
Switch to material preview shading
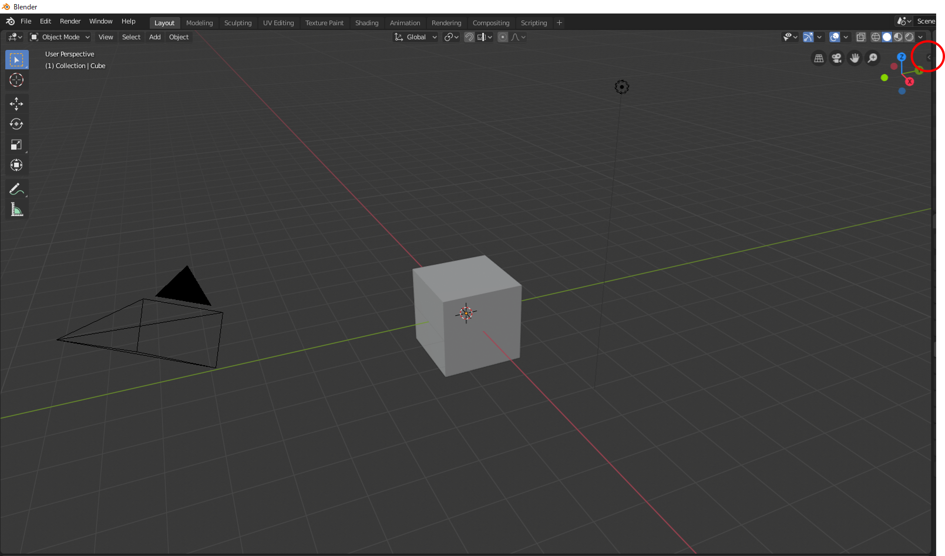pos(898,37)
